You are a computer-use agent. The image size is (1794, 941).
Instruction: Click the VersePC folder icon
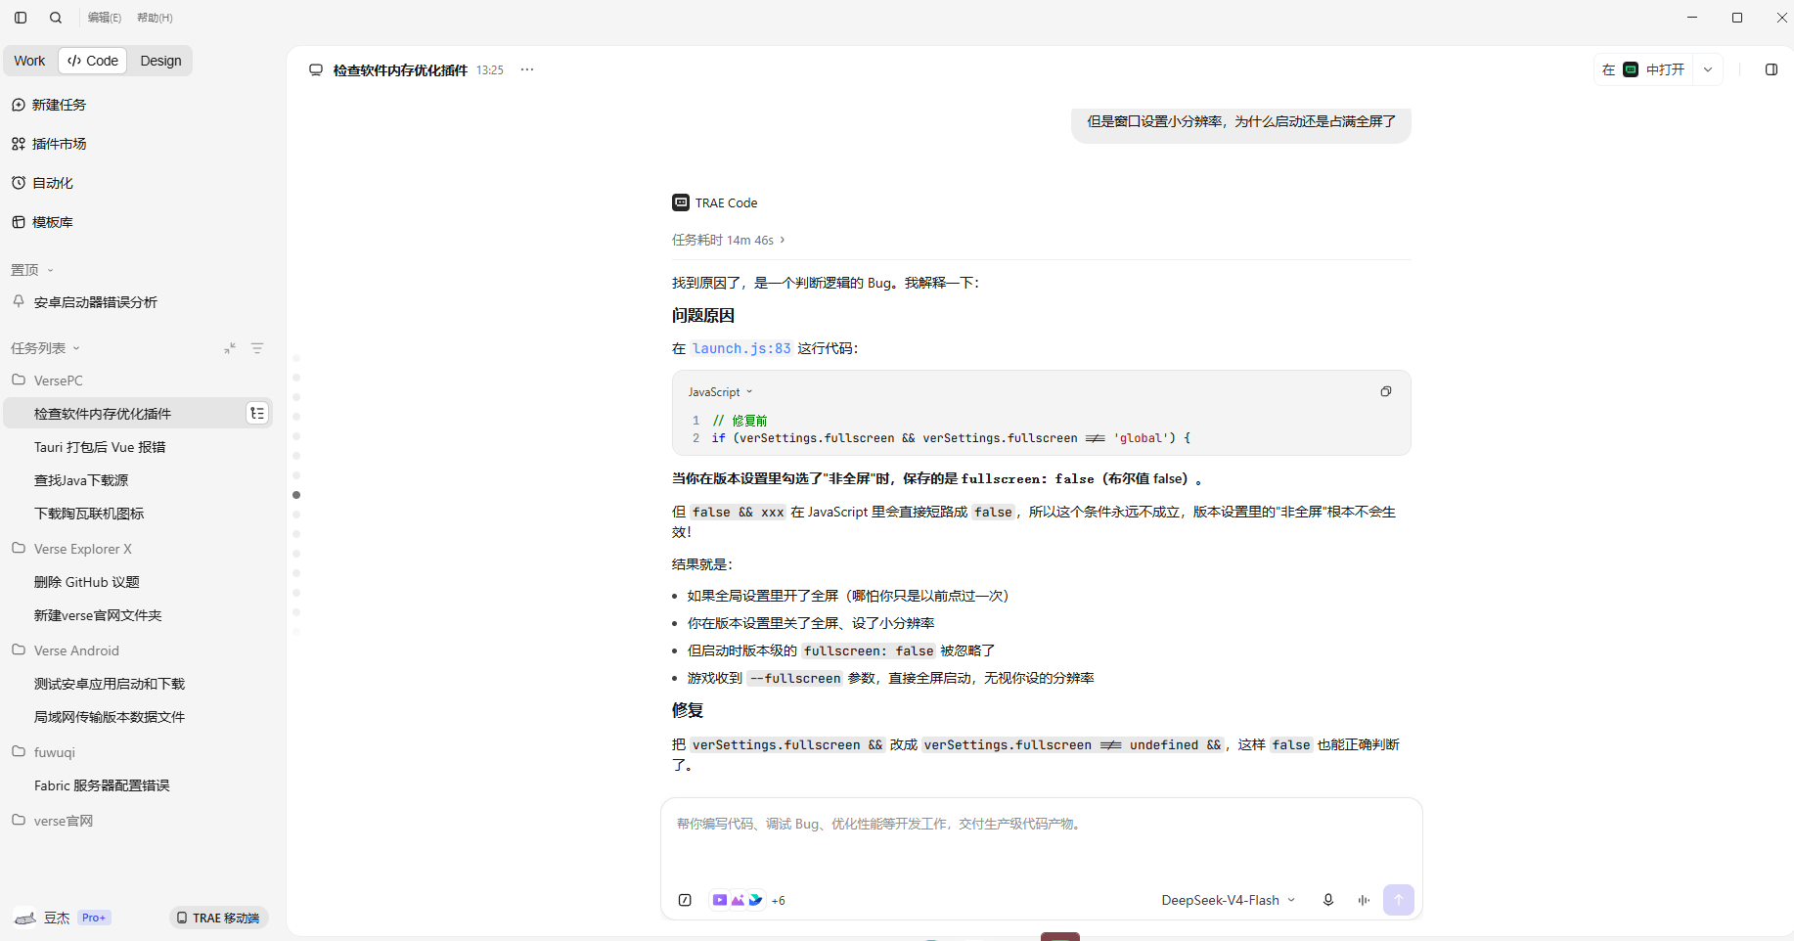point(19,380)
